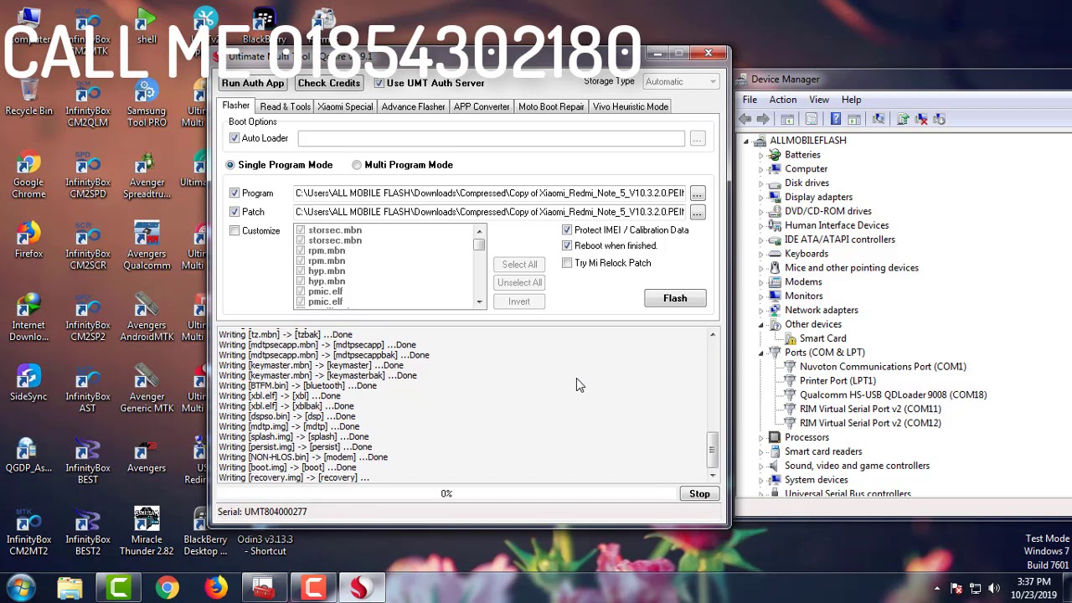Select the InfinityBox CM2SPD shortcut

coord(88,174)
